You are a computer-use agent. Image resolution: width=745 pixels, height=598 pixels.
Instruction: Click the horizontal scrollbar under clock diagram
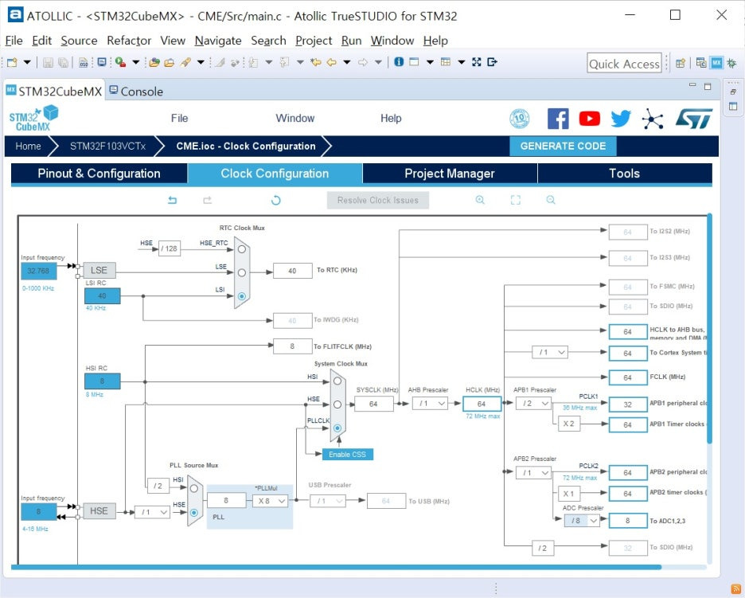click(336, 567)
